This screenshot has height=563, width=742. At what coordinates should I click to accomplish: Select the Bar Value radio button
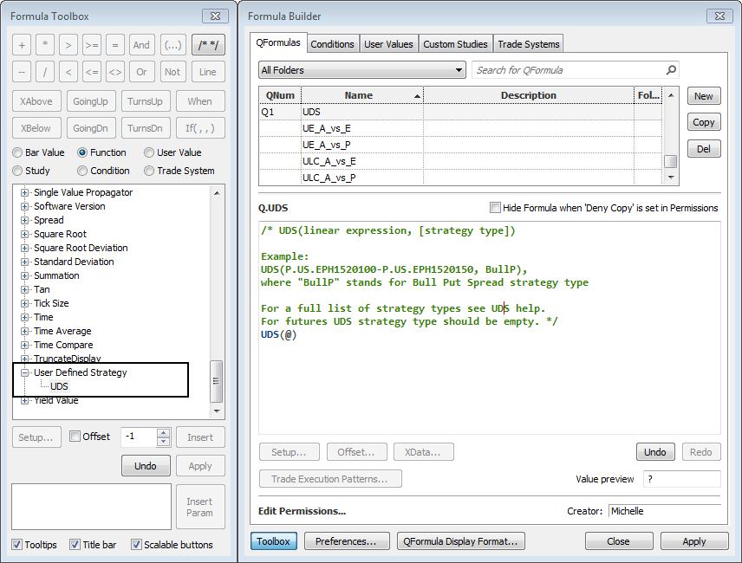[18, 152]
